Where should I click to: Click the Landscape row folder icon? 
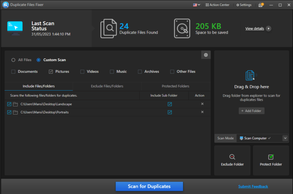15,104
